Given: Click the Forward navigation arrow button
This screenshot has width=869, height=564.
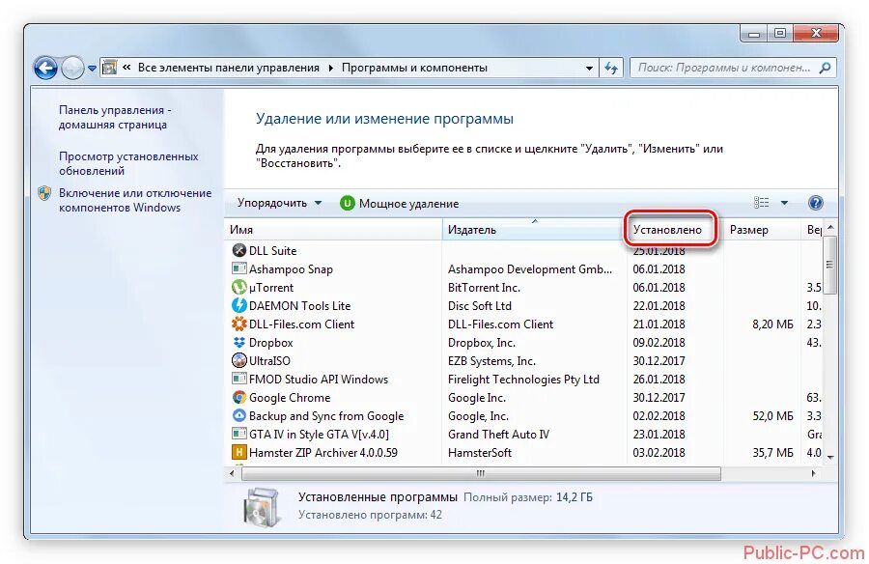Looking at the screenshot, I should point(72,69).
